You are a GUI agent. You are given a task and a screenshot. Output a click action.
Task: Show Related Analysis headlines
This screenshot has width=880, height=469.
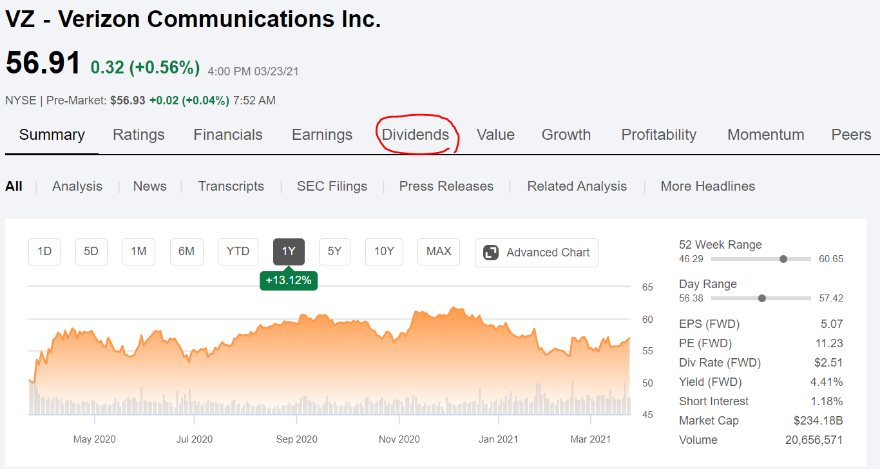(577, 186)
